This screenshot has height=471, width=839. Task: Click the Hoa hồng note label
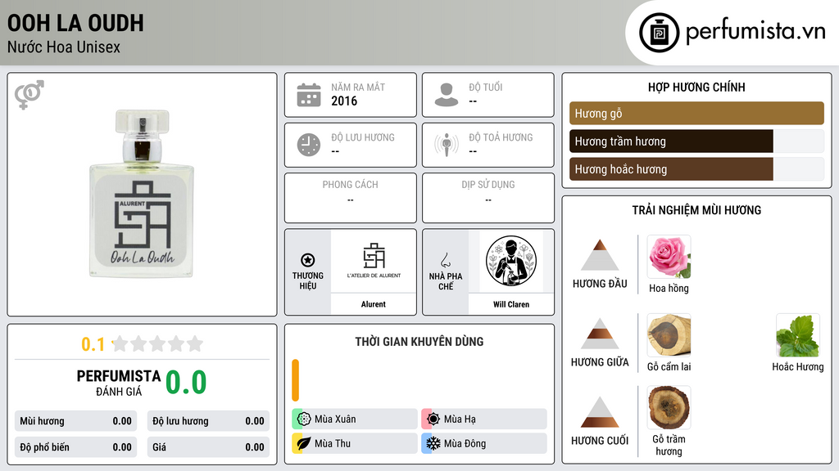669,289
